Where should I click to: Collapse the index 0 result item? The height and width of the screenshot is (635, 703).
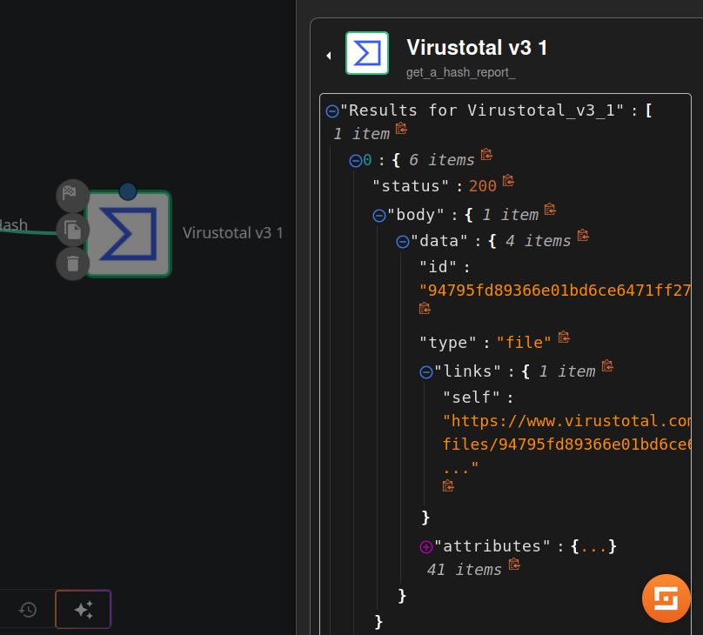point(355,160)
